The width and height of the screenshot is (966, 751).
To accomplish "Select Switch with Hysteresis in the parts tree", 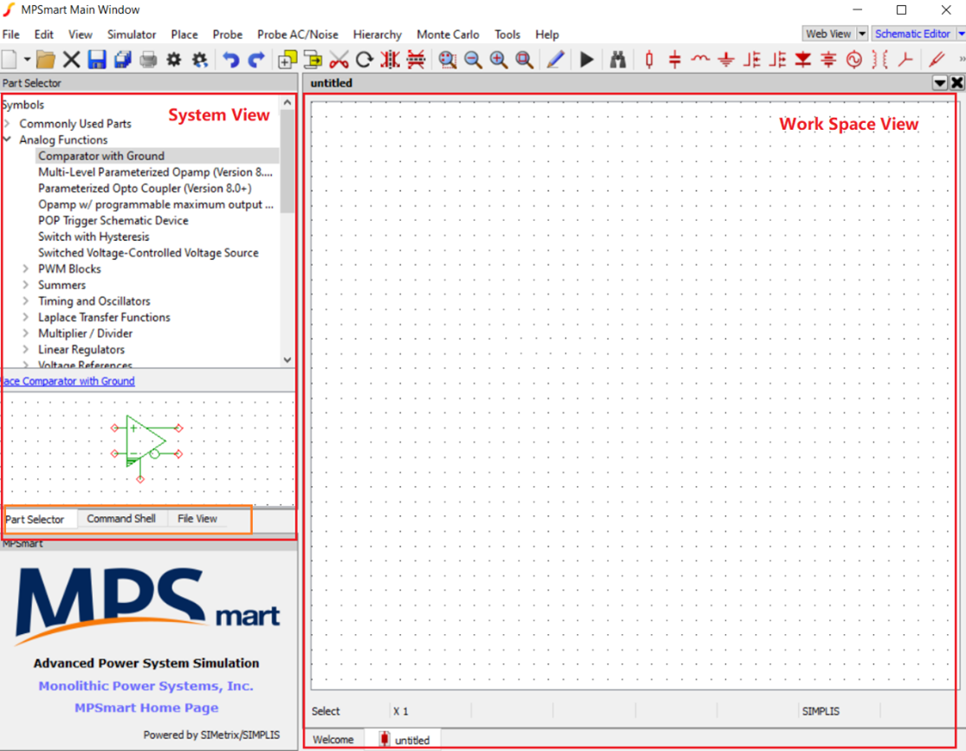I will 94,236.
